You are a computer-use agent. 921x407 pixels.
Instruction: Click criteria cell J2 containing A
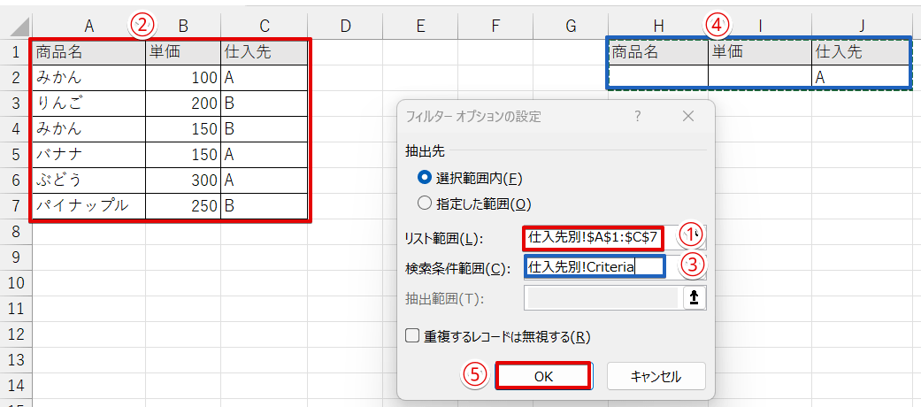859,78
